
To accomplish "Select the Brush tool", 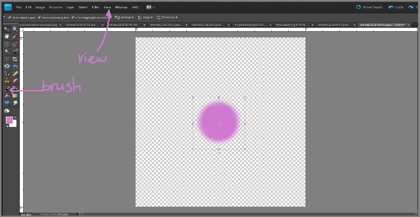I will (x=7, y=88).
